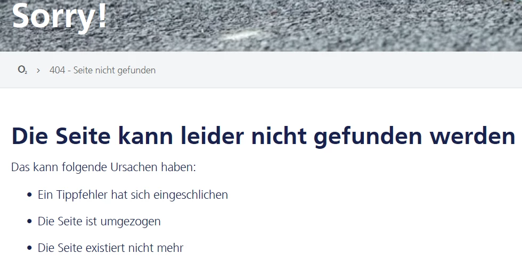This screenshot has width=522, height=262.
Task: Click bullet 'Die Seite existiert nicht mehr'
Action: [x=111, y=248]
